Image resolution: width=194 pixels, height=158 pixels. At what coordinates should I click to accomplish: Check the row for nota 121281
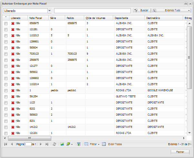6,30
